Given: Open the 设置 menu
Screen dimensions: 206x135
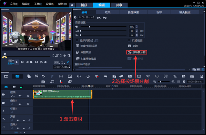Looking at the screenshot, I should 50,4.
